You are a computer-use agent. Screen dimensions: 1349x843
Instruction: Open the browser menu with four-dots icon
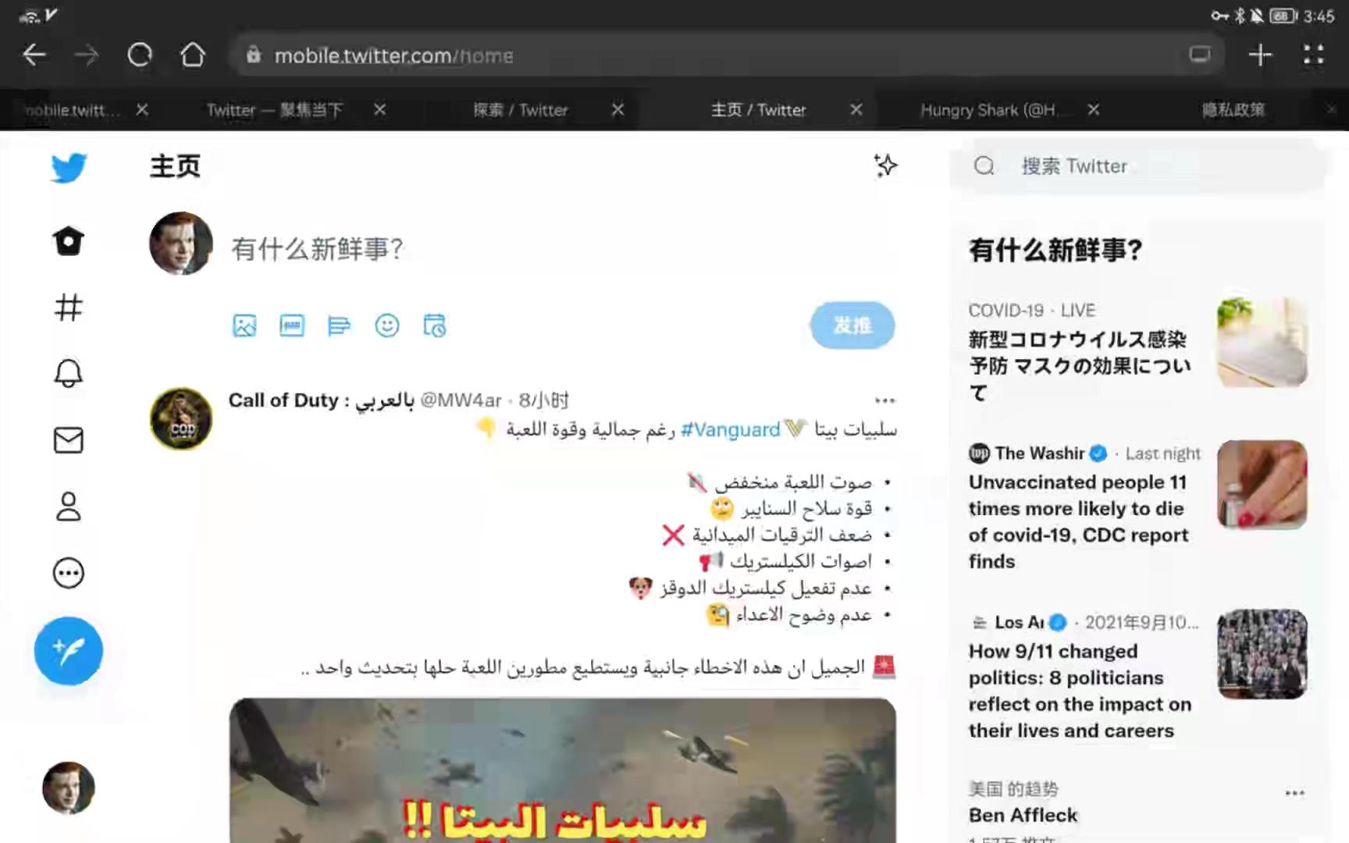(x=1314, y=55)
